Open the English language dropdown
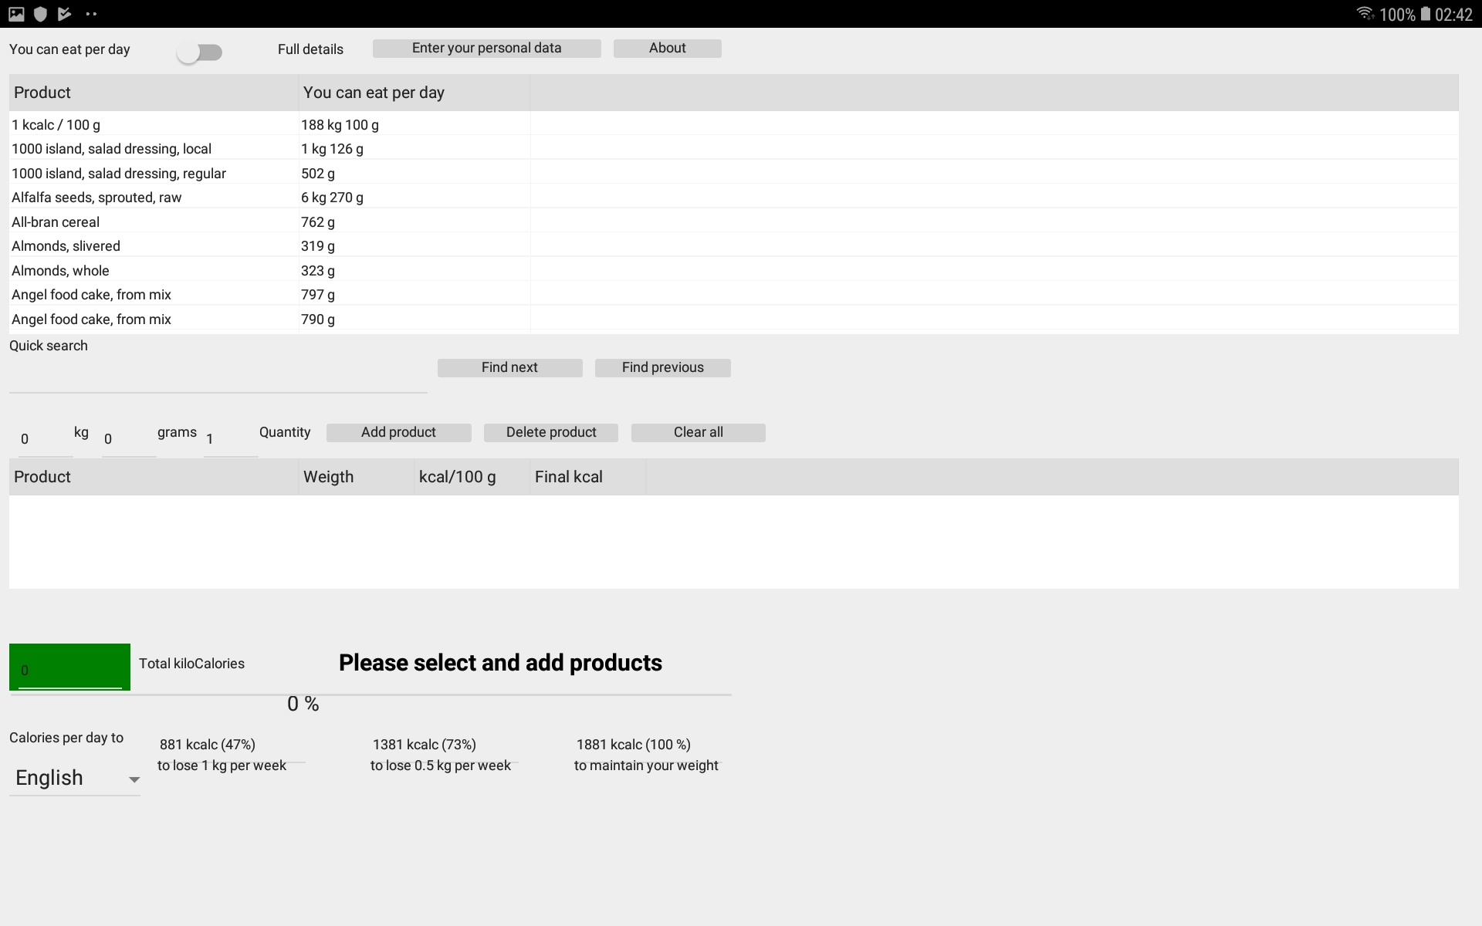 (75, 778)
